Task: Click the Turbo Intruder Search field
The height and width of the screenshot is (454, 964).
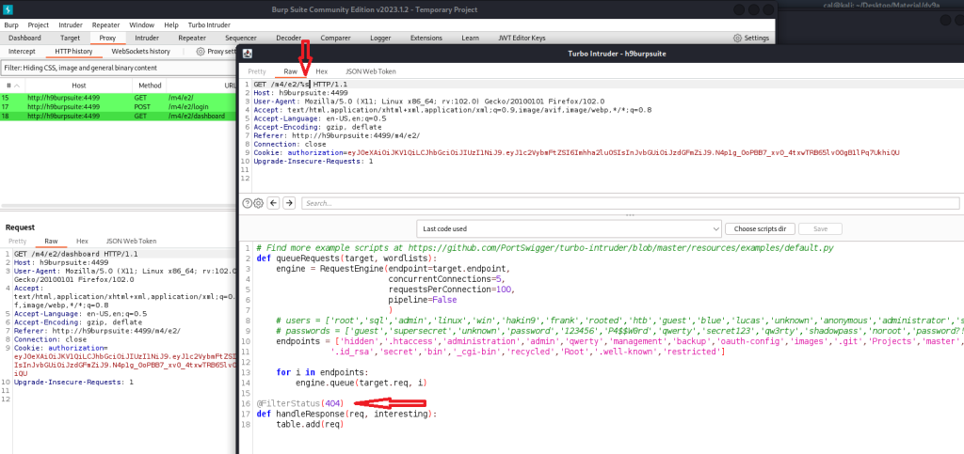Action: click(x=630, y=203)
